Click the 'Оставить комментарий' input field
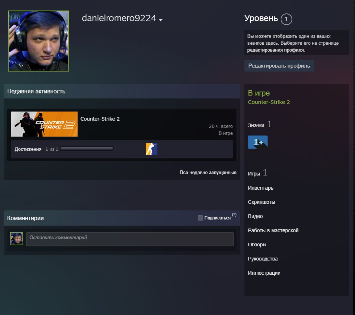 click(130, 239)
